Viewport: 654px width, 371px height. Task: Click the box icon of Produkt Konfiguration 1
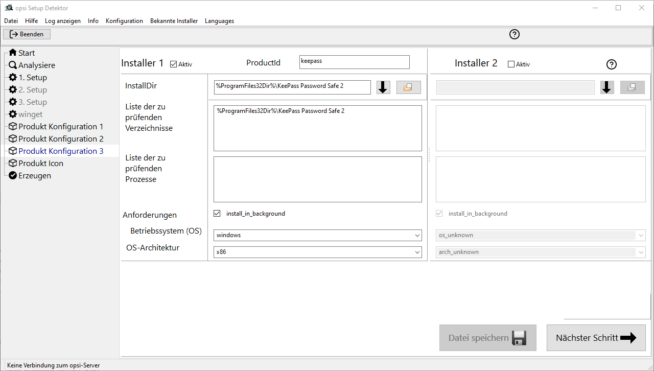(13, 126)
